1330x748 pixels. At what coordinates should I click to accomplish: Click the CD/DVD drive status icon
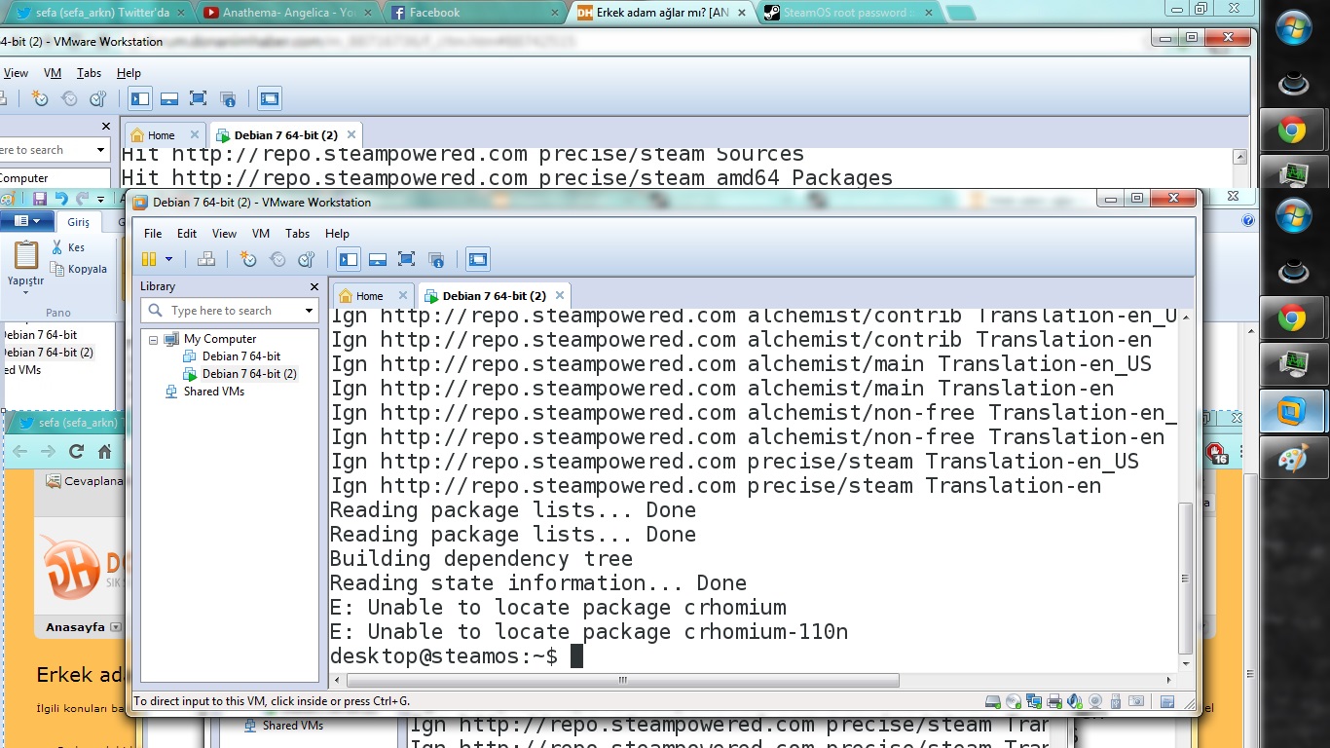pos(1014,701)
